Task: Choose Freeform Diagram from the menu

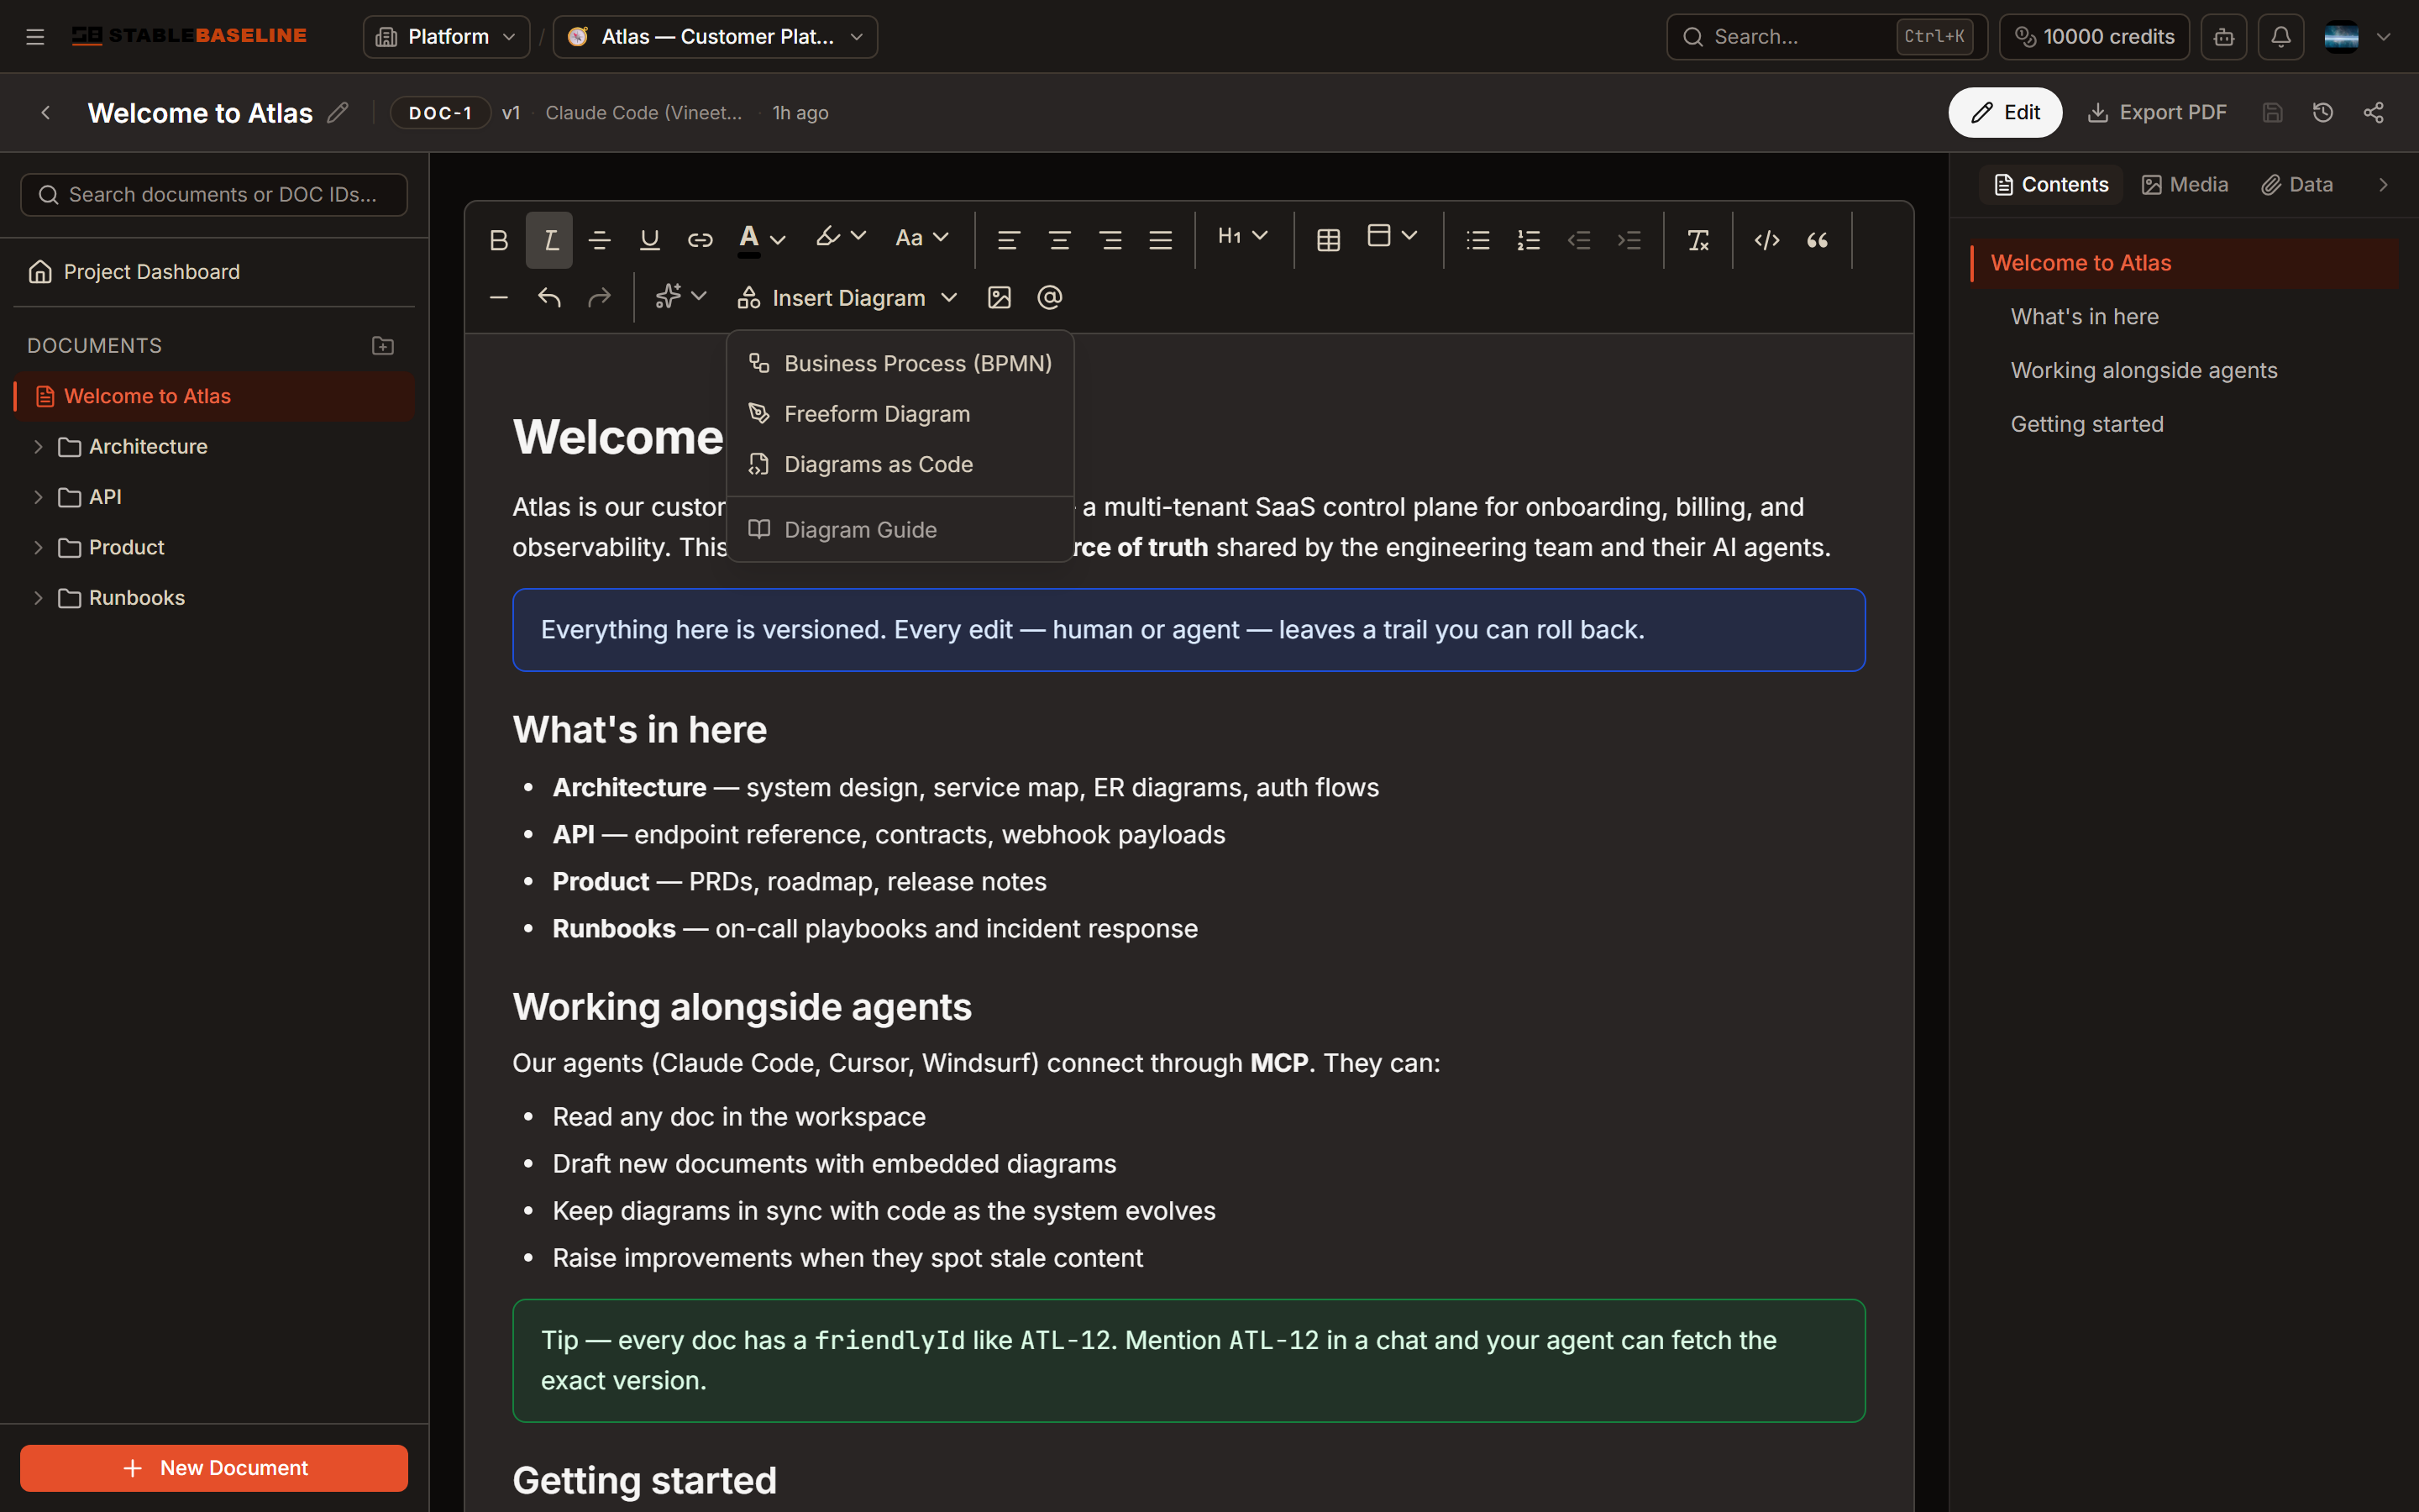Action: pos(900,414)
